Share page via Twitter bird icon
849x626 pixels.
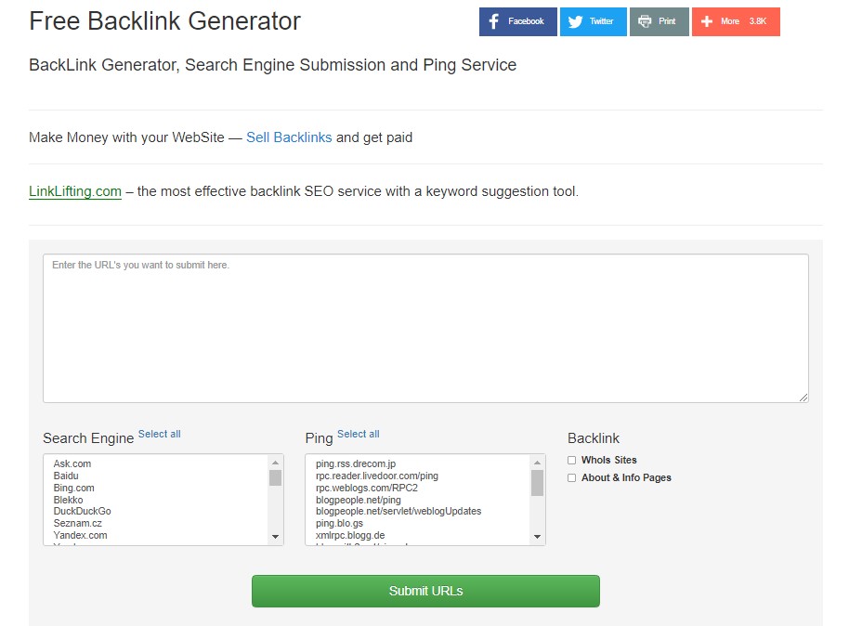click(x=575, y=21)
